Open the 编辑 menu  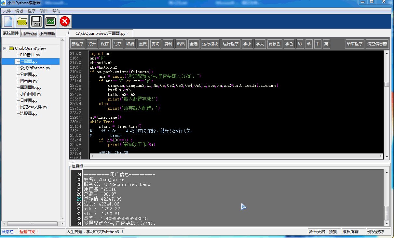click(19, 11)
